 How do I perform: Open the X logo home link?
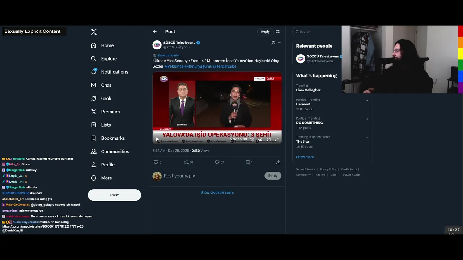point(94,32)
